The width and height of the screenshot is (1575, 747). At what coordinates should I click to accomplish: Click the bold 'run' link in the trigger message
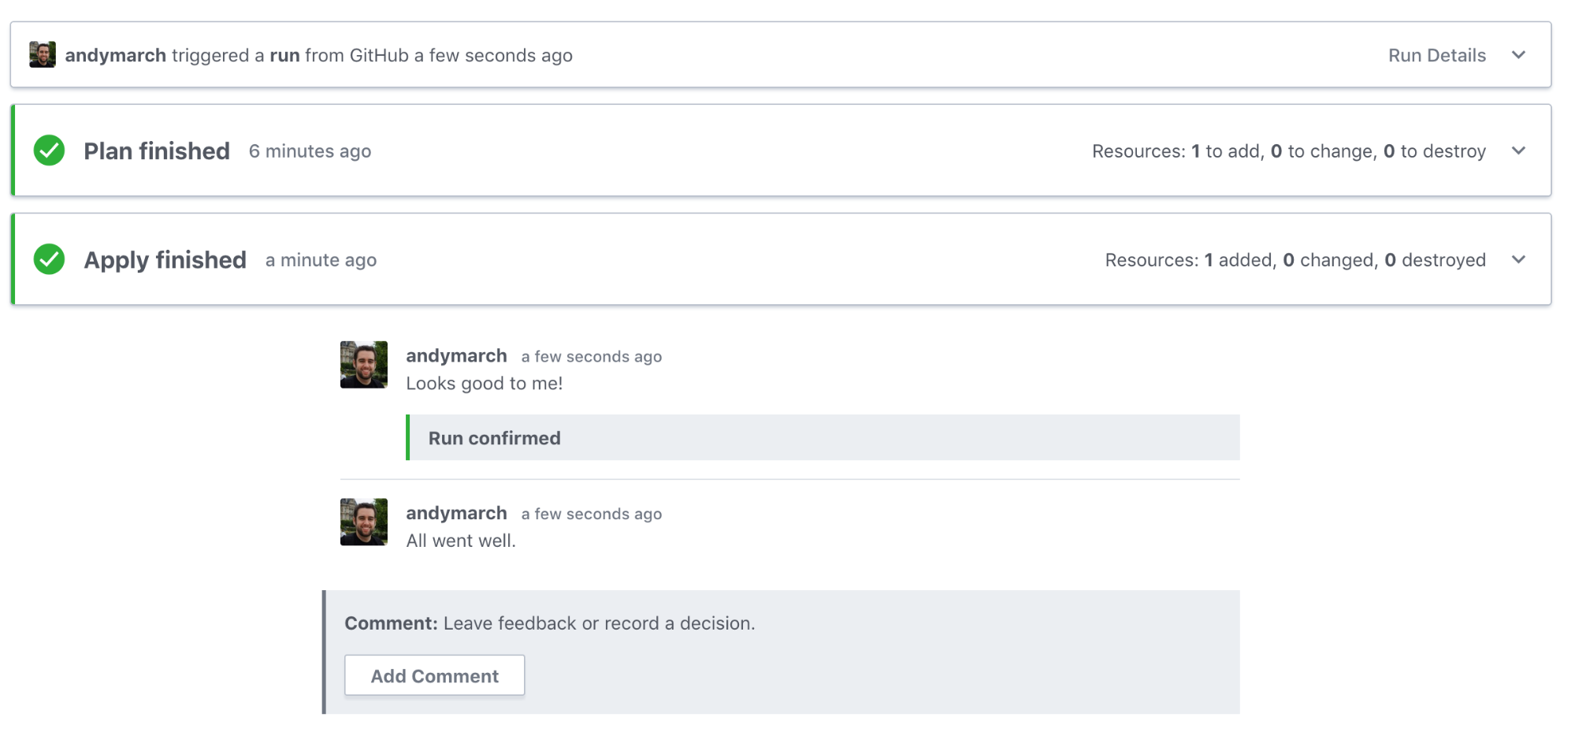click(284, 55)
